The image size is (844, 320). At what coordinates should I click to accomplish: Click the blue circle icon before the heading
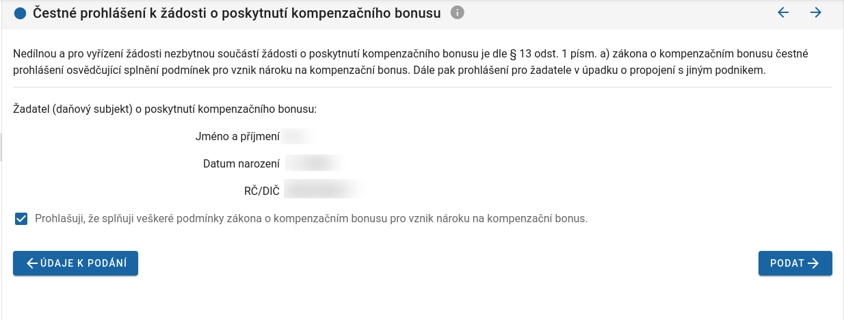pos(20,13)
